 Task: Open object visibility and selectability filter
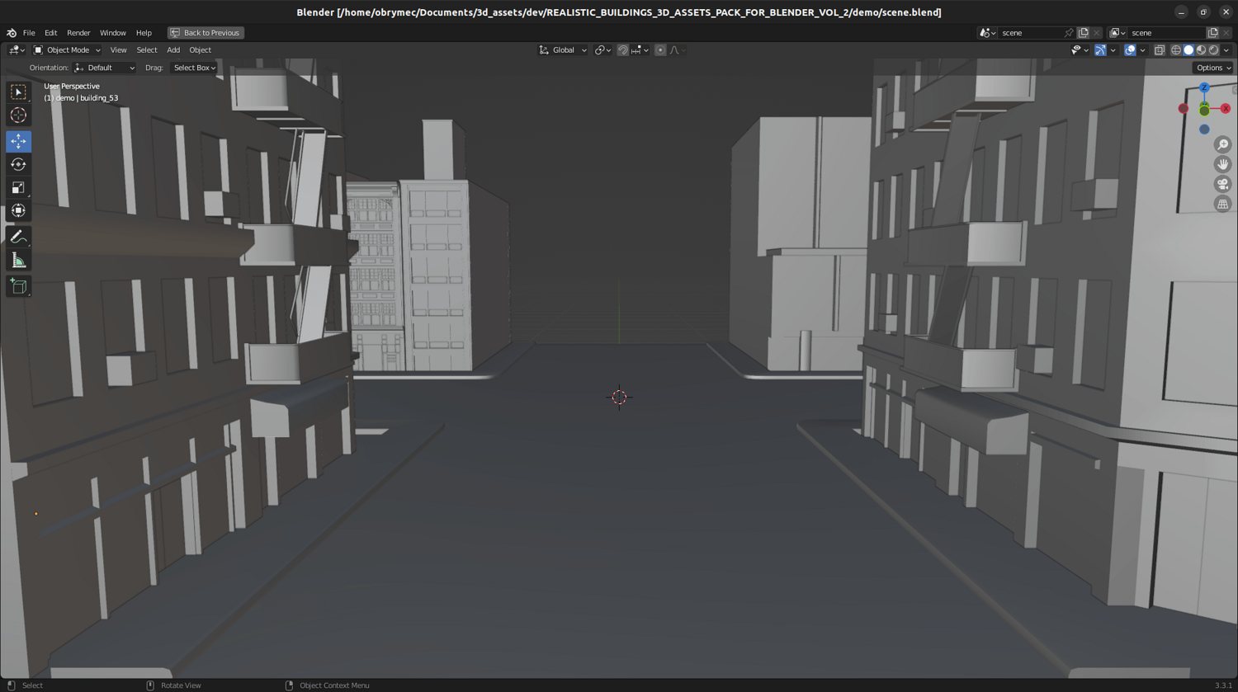[x=1080, y=50]
